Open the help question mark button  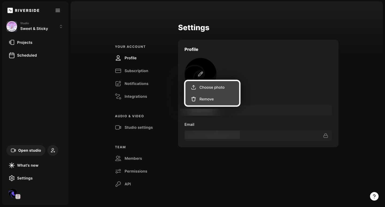374,196
